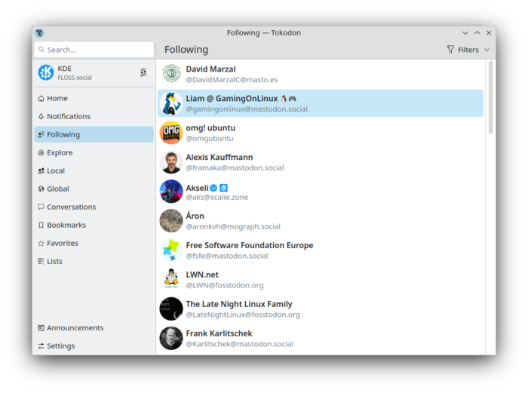The height and width of the screenshot is (393, 528).
Task: Open the Conversations page
Action: 71,207
